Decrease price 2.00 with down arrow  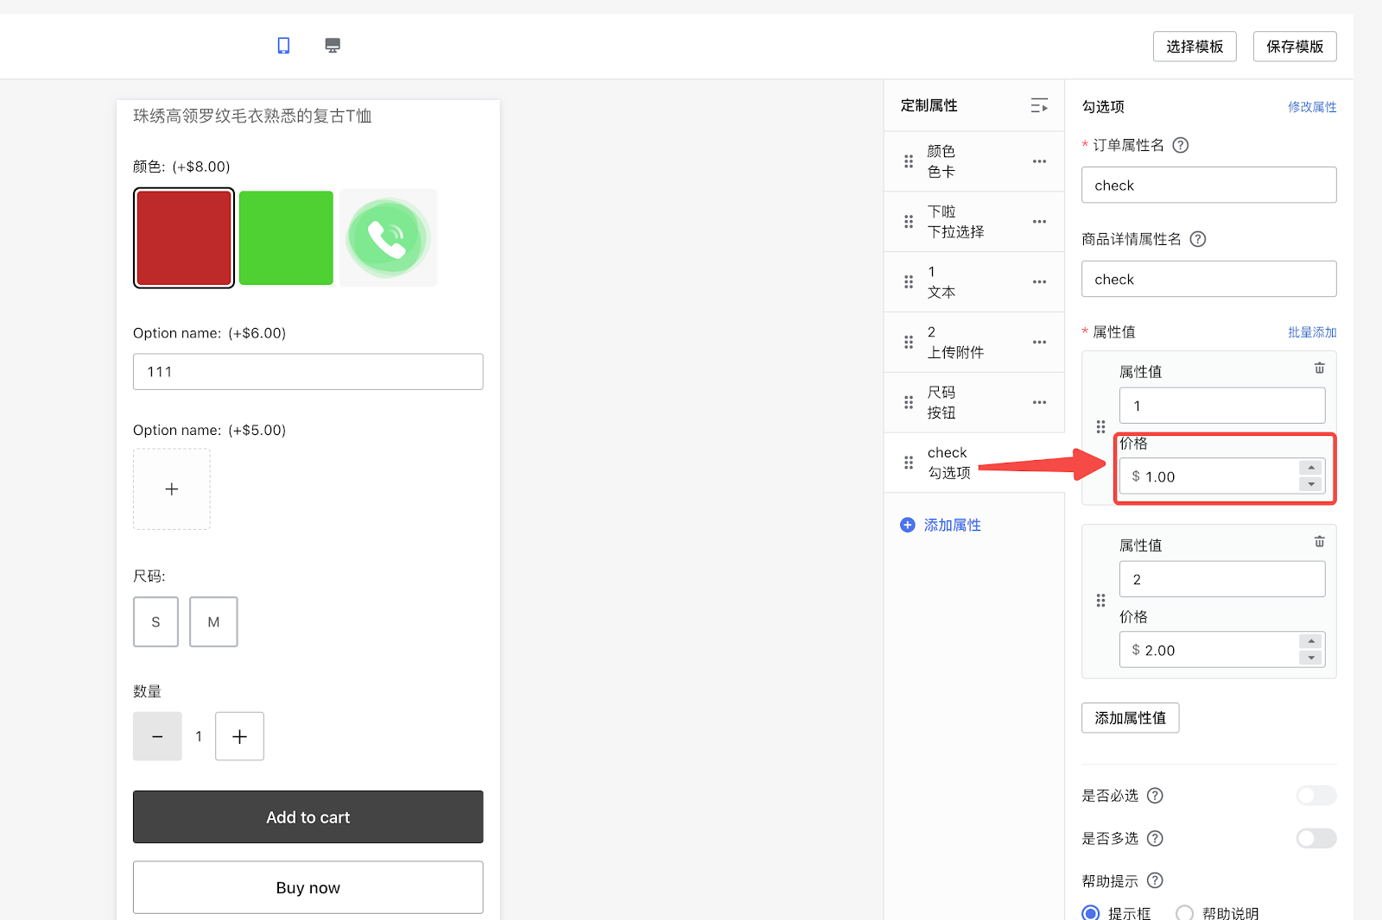[1311, 658]
